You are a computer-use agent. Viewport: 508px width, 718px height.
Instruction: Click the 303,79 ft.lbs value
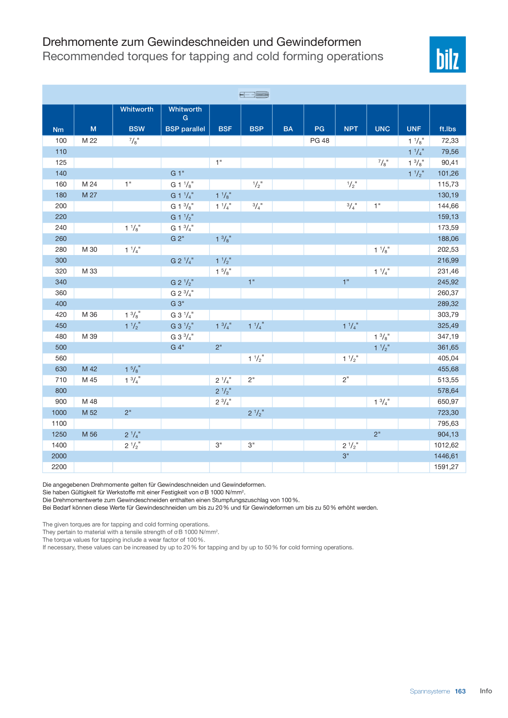tap(448, 314)
